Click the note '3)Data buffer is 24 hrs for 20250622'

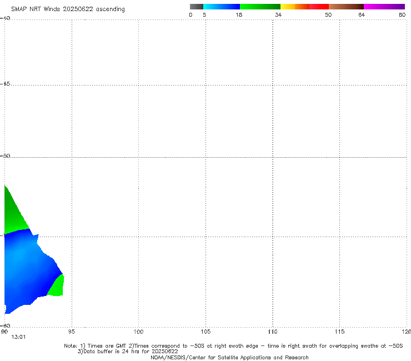point(128,352)
